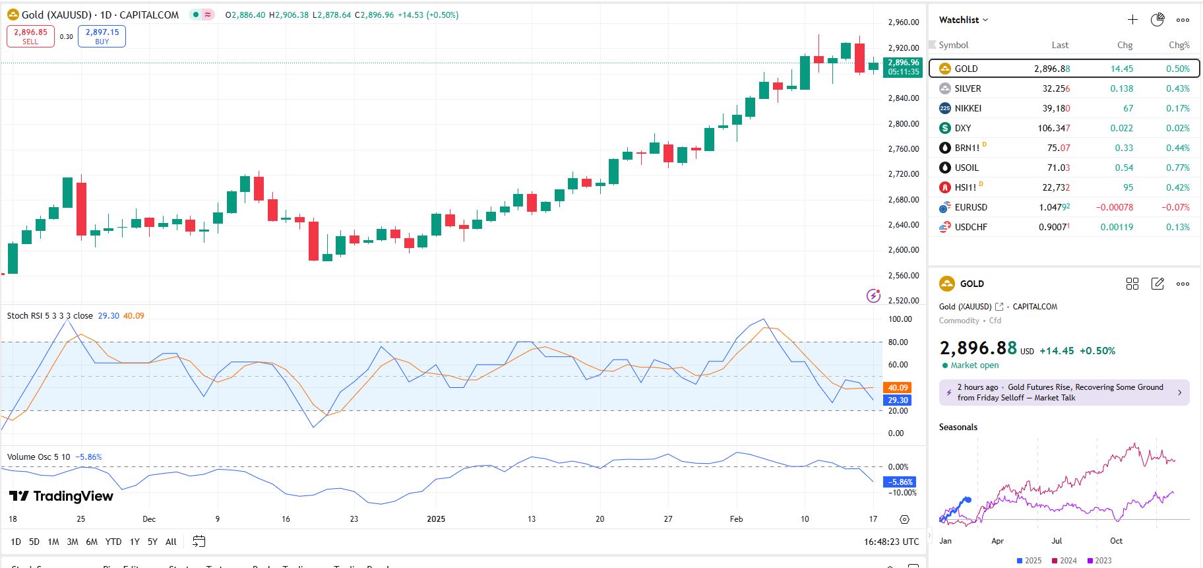Toggle the 2024 seasonals series
Screen dimensions: 1203x568
tap(1064, 561)
